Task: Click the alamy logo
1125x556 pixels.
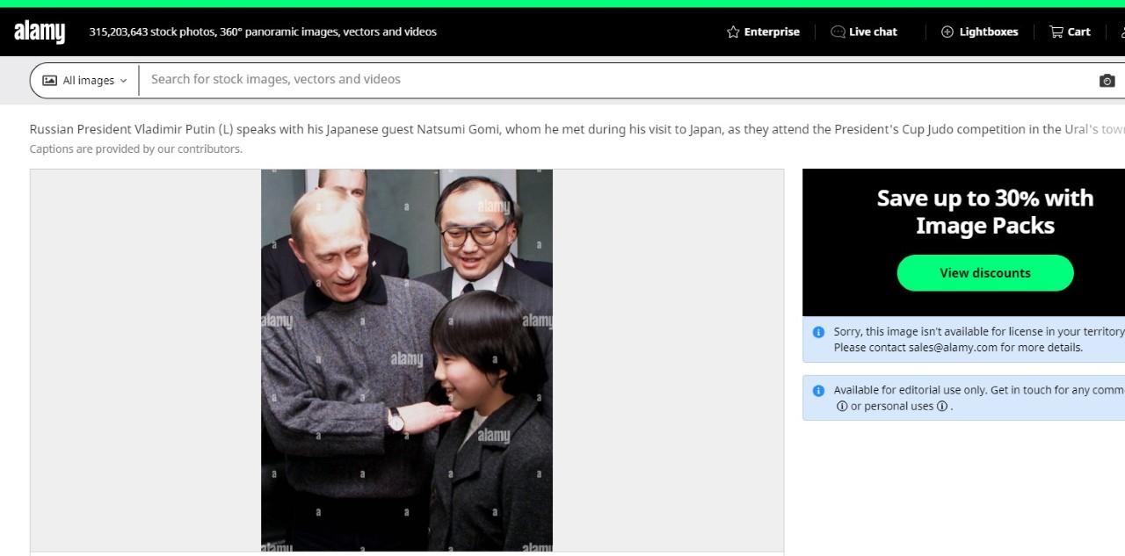Action: 40,32
